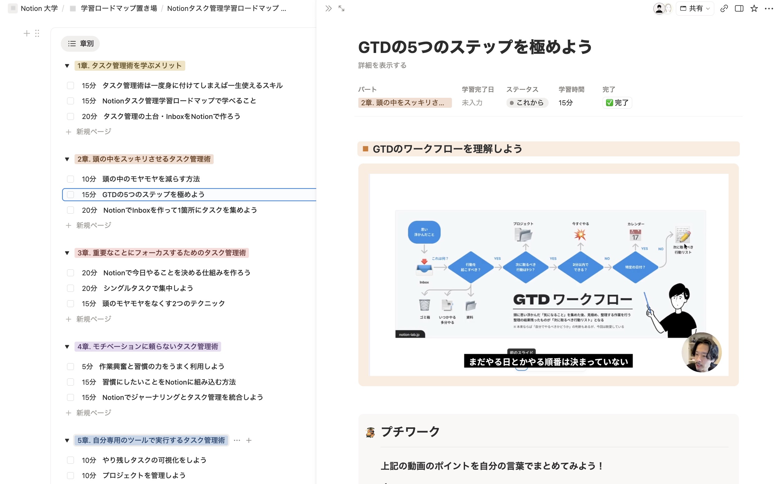Open the page in full view icon
Viewport: 776px width, 484px height.
[341, 9]
